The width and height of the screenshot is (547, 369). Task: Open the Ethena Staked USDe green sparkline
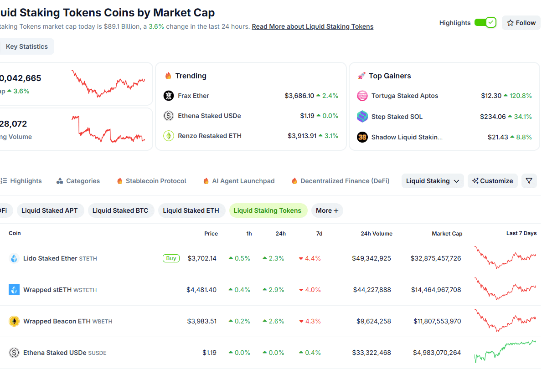coord(505,351)
